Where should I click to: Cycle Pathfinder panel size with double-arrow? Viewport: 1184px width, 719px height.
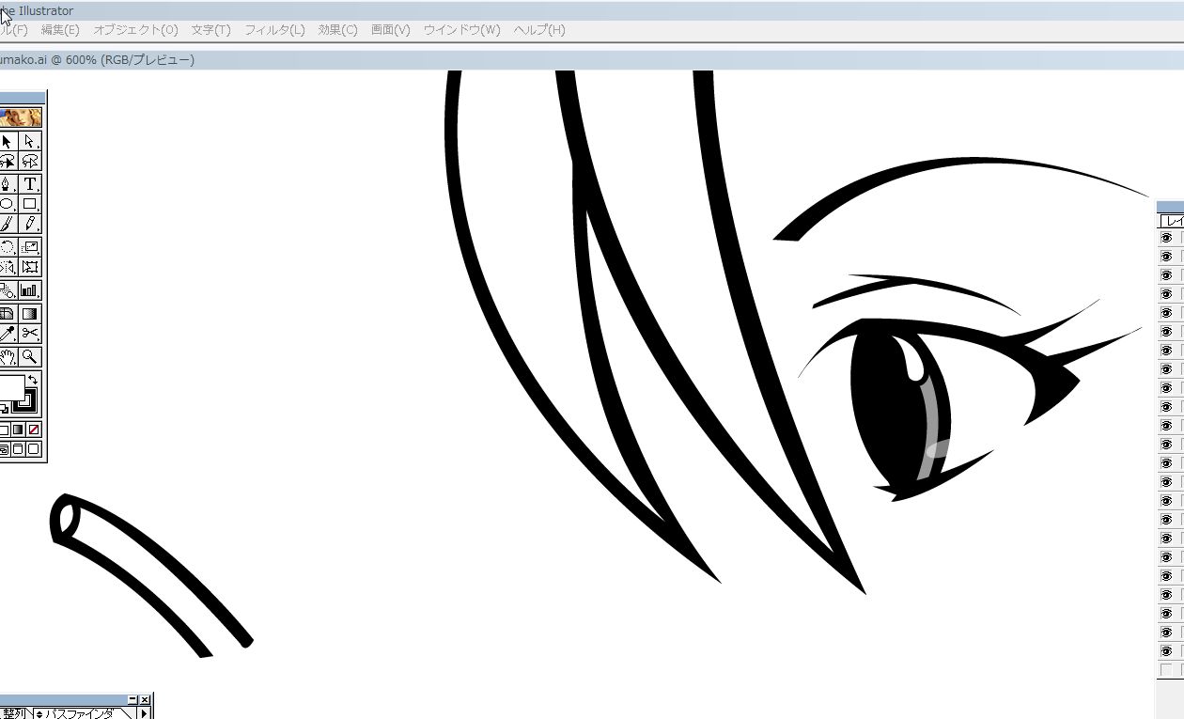[39, 713]
